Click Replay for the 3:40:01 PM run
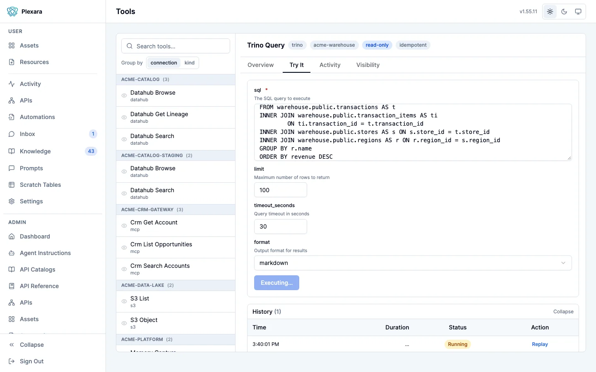 coord(540,344)
